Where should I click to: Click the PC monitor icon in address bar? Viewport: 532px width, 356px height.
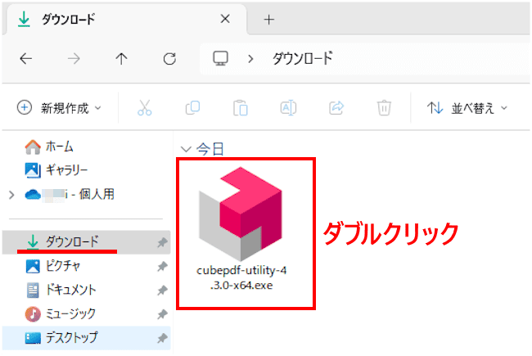pyautogui.click(x=220, y=58)
